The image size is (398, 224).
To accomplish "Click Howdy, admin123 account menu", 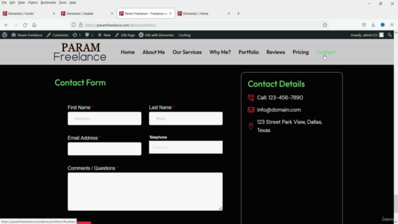I will pyautogui.click(x=367, y=35).
